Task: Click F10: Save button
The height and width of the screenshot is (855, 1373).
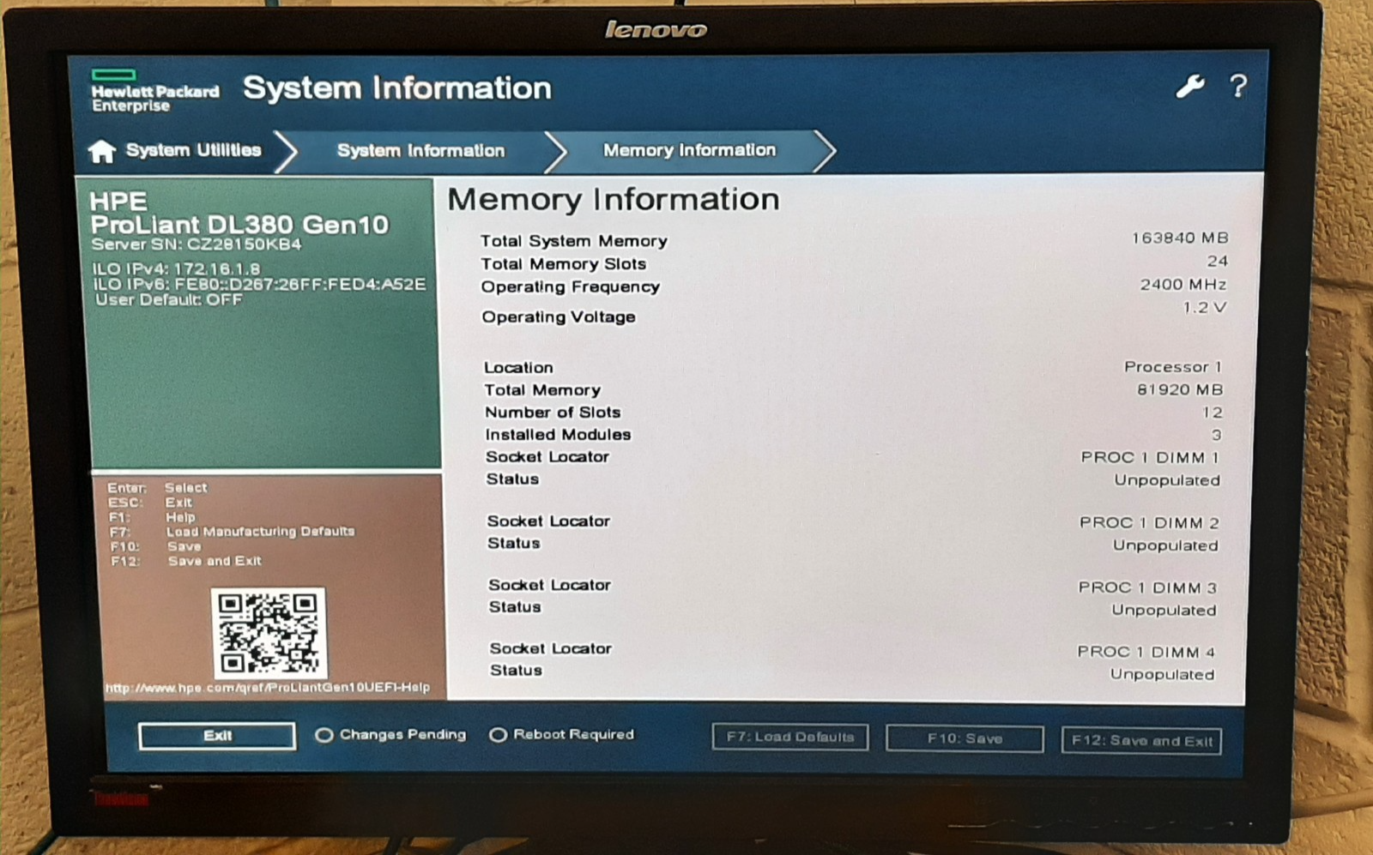Action: pos(965,738)
